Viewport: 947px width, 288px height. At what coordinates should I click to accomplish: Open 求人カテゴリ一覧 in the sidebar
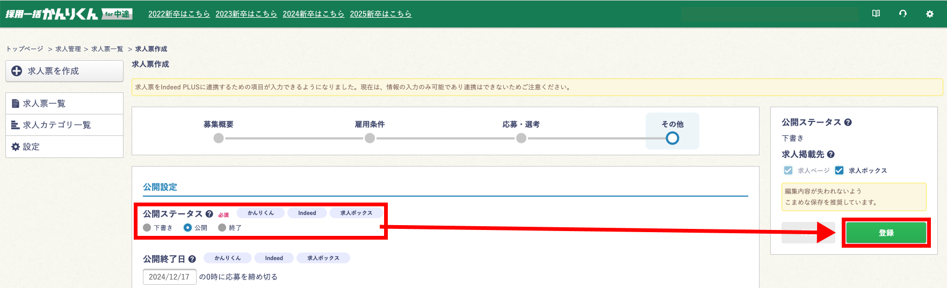pos(64,125)
